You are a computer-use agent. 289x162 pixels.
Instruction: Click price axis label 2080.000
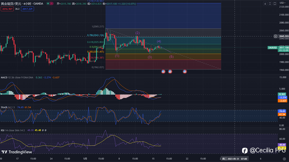284,23
